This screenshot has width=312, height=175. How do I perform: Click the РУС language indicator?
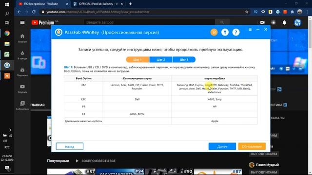(7, 147)
